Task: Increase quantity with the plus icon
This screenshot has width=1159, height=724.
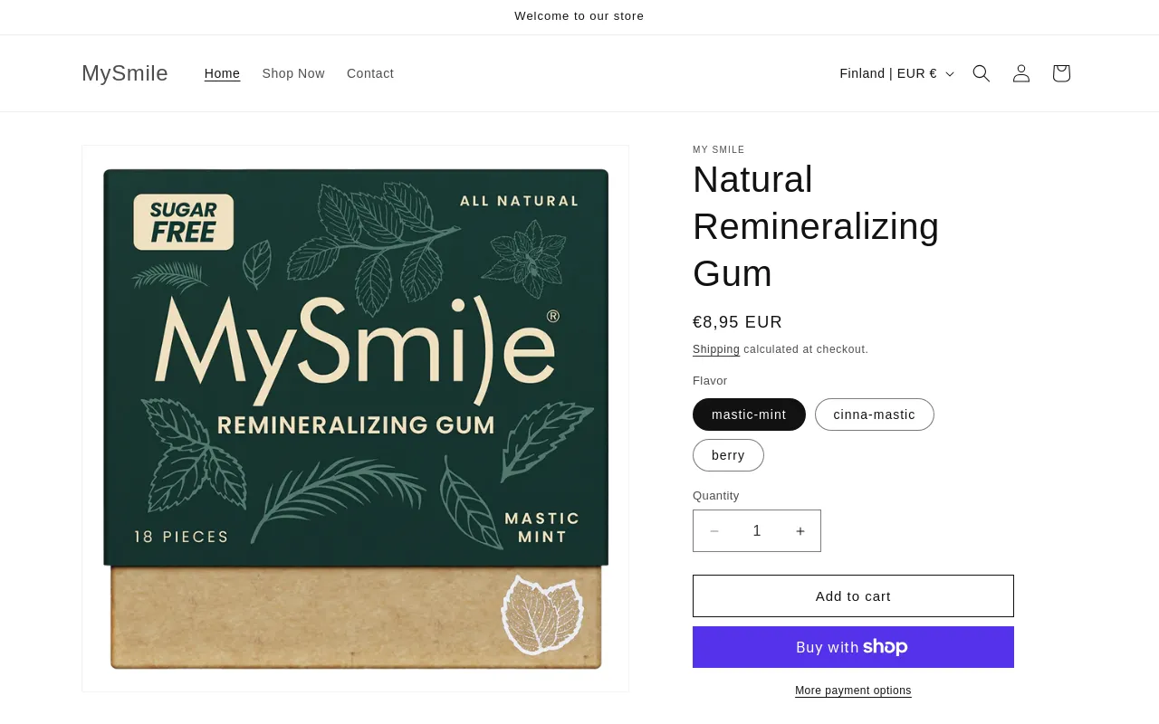Action: pyautogui.click(x=800, y=531)
